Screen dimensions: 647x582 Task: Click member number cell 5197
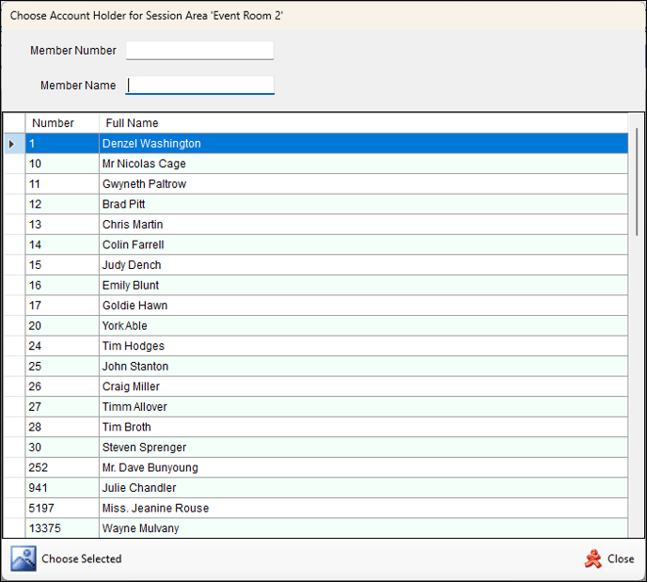(62, 508)
